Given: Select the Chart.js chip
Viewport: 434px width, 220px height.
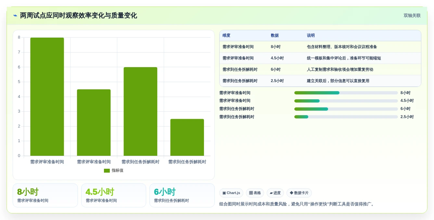Looking at the screenshot, I should click(231, 193).
